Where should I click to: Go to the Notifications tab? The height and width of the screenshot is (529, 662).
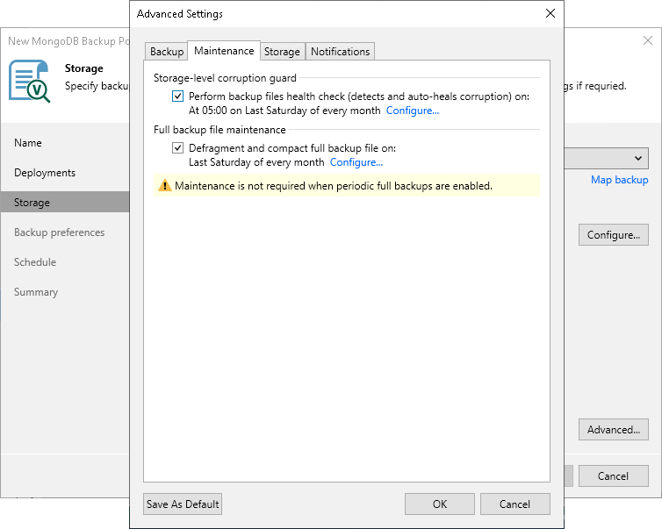pyautogui.click(x=341, y=52)
